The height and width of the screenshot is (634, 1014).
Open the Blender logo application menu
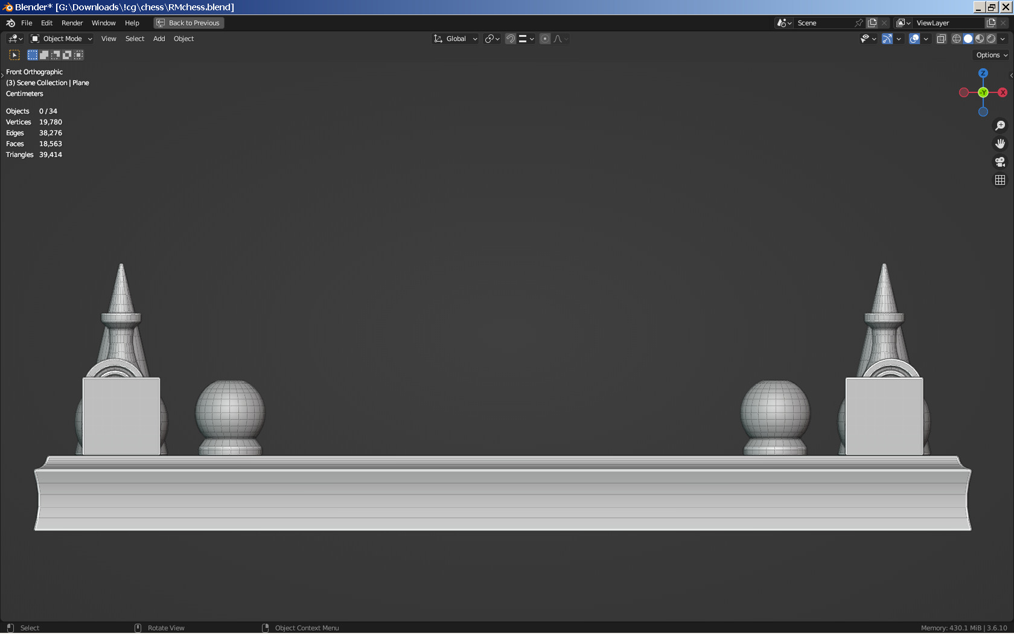click(x=10, y=23)
